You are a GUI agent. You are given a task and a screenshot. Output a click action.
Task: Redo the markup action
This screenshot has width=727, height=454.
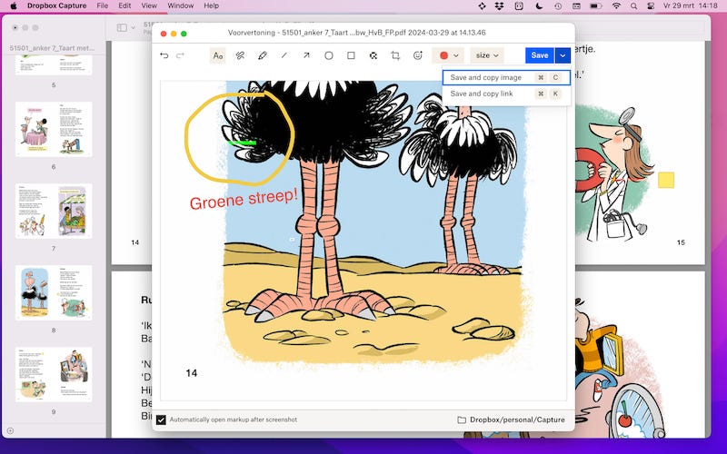(x=180, y=55)
